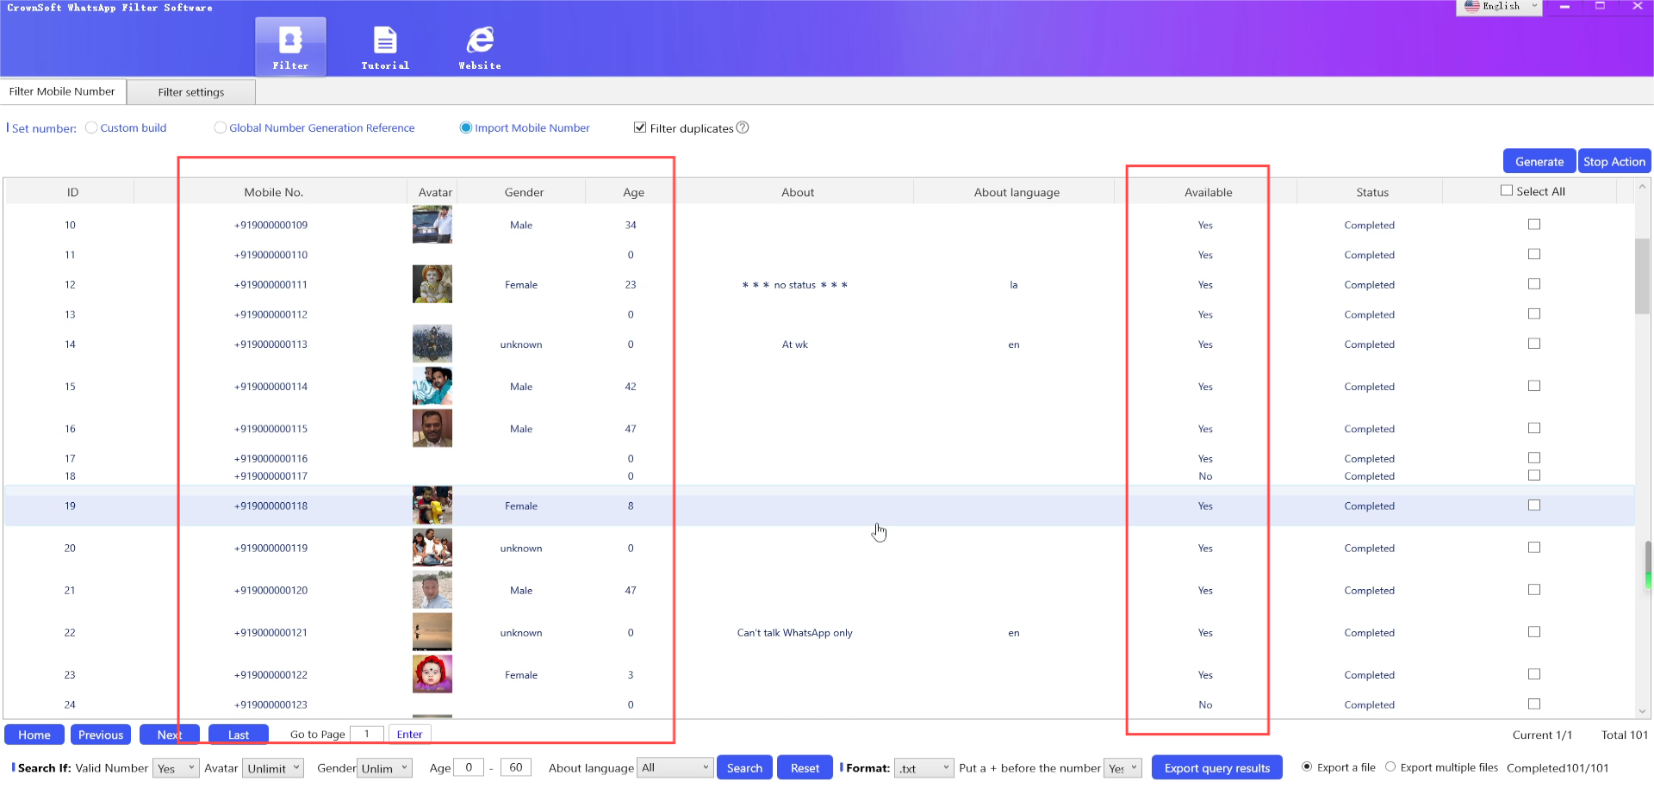Check the row checkbox for ID 19

point(1534,505)
